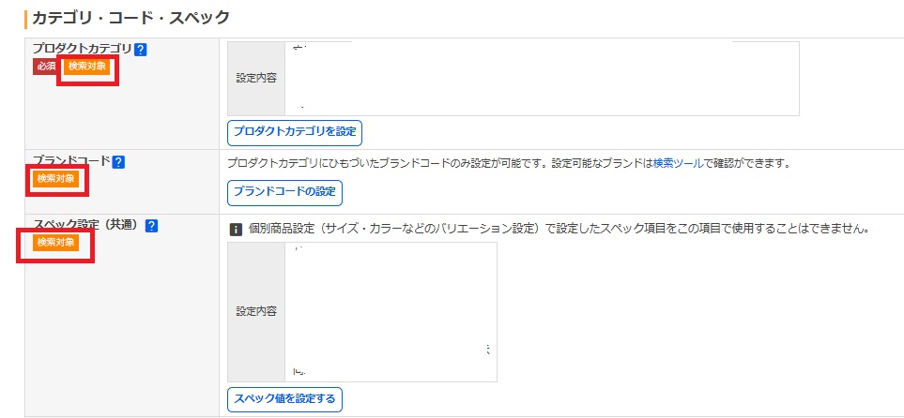
Task: Click help icon next to スペック設定（共通）
Action: (152, 226)
